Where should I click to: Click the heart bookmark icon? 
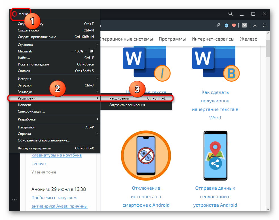[234, 25]
